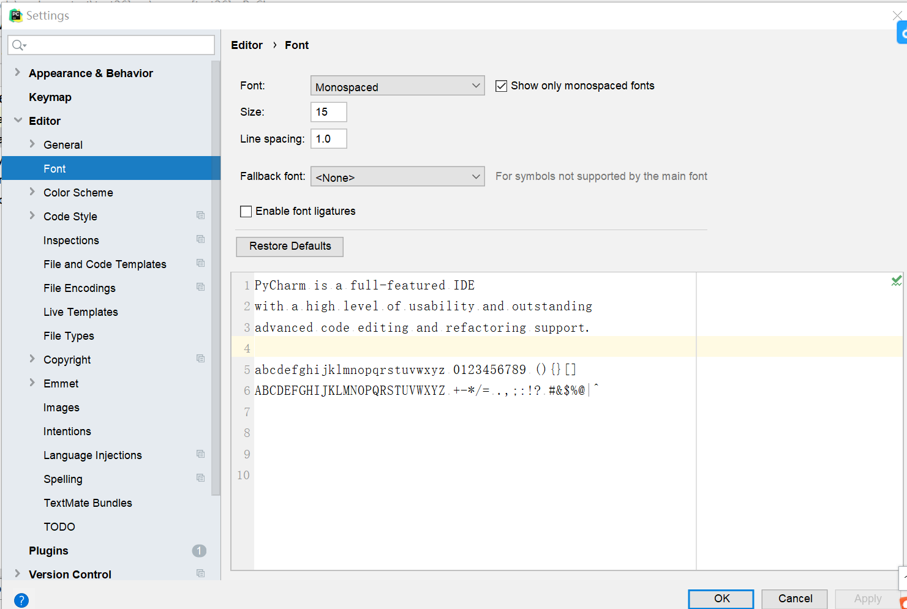Open the Font dropdown showing Monospaced
This screenshot has width=907, height=609.
(397, 86)
